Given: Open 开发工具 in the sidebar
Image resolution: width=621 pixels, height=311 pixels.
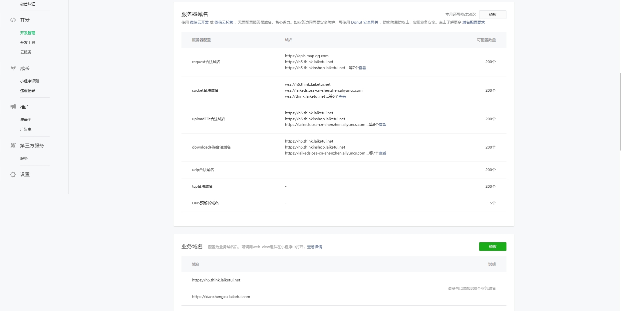Looking at the screenshot, I should [x=28, y=43].
